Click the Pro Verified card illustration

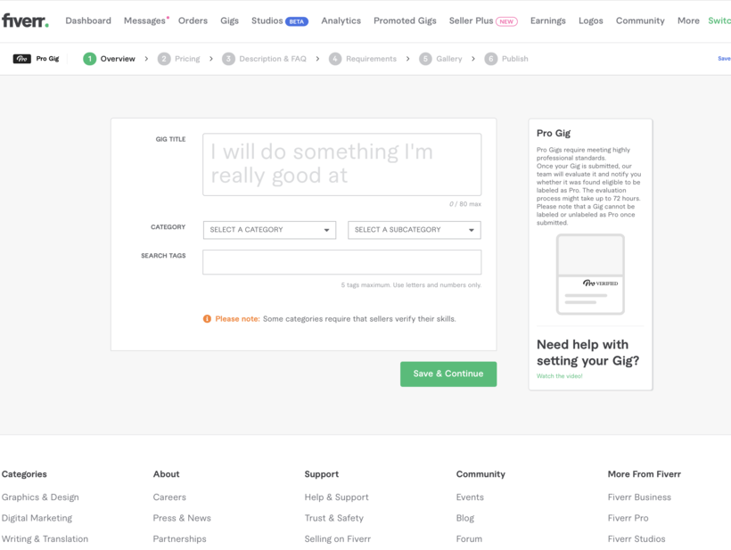coord(590,274)
